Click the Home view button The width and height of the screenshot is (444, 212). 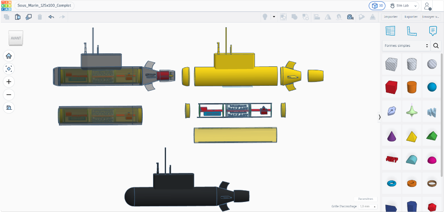pos(9,56)
